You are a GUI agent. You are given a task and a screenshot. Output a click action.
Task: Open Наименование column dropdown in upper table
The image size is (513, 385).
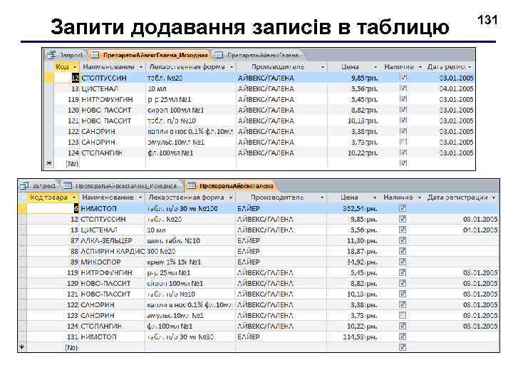point(141,67)
